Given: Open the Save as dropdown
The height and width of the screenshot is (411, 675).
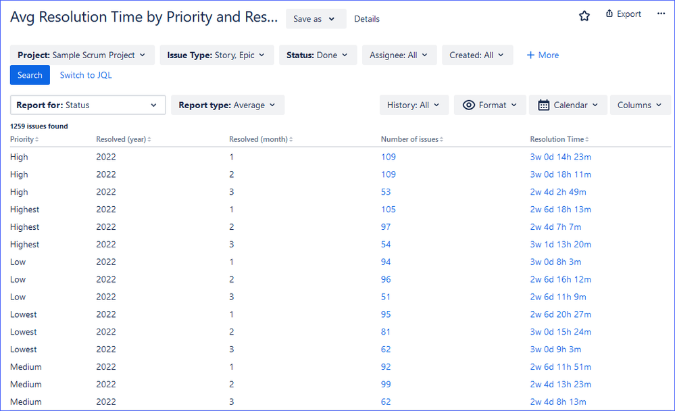Looking at the screenshot, I should 316,19.
